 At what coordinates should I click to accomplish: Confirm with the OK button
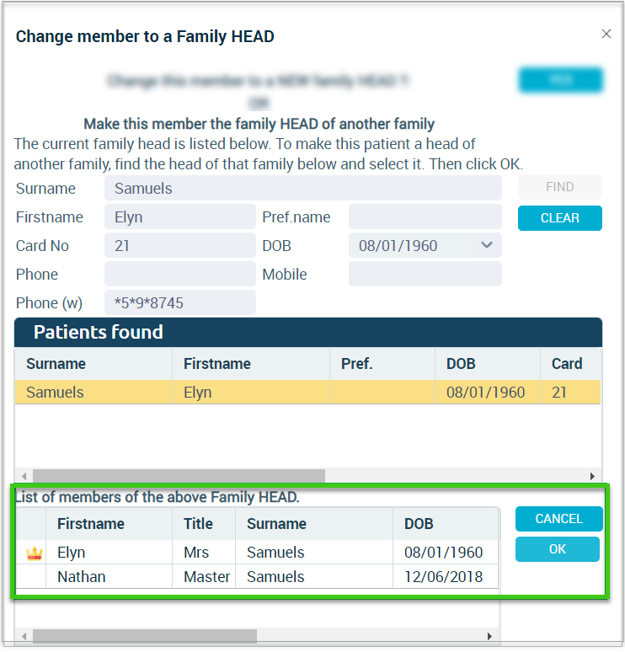(558, 549)
